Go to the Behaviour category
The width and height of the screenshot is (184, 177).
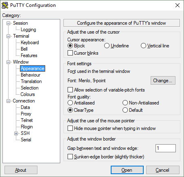[31, 75]
